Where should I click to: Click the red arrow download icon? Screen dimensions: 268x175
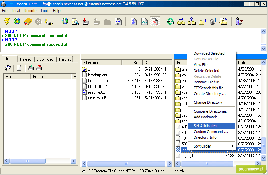click(x=86, y=21)
